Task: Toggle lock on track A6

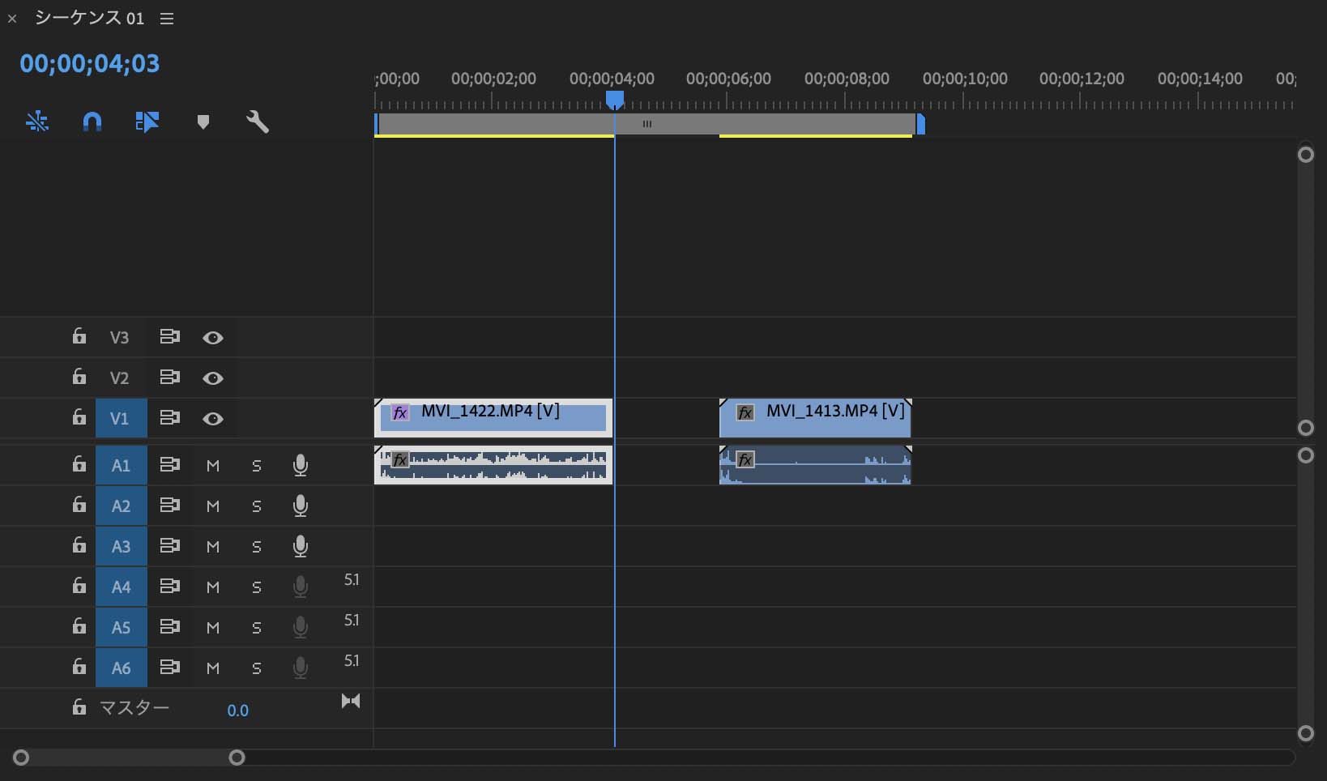Action: pos(79,667)
